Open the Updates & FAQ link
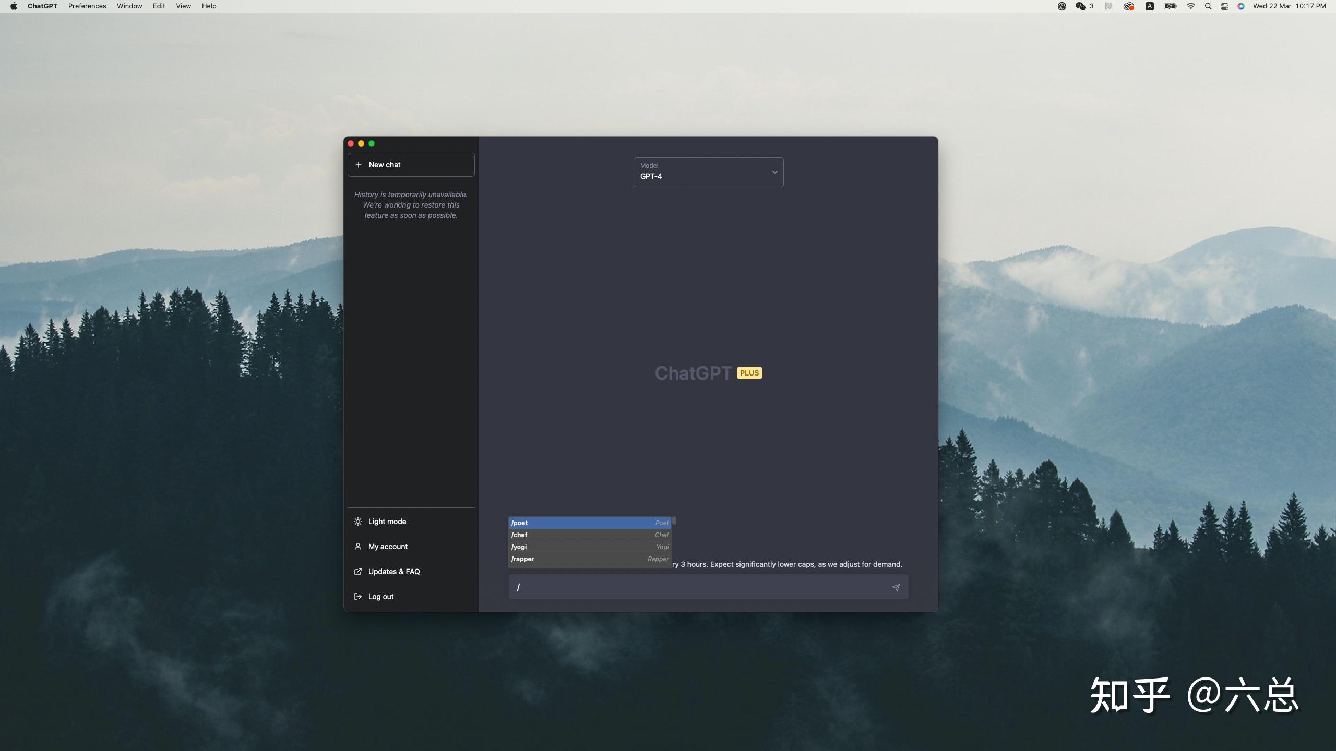The width and height of the screenshot is (1336, 751). [x=393, y=572]
